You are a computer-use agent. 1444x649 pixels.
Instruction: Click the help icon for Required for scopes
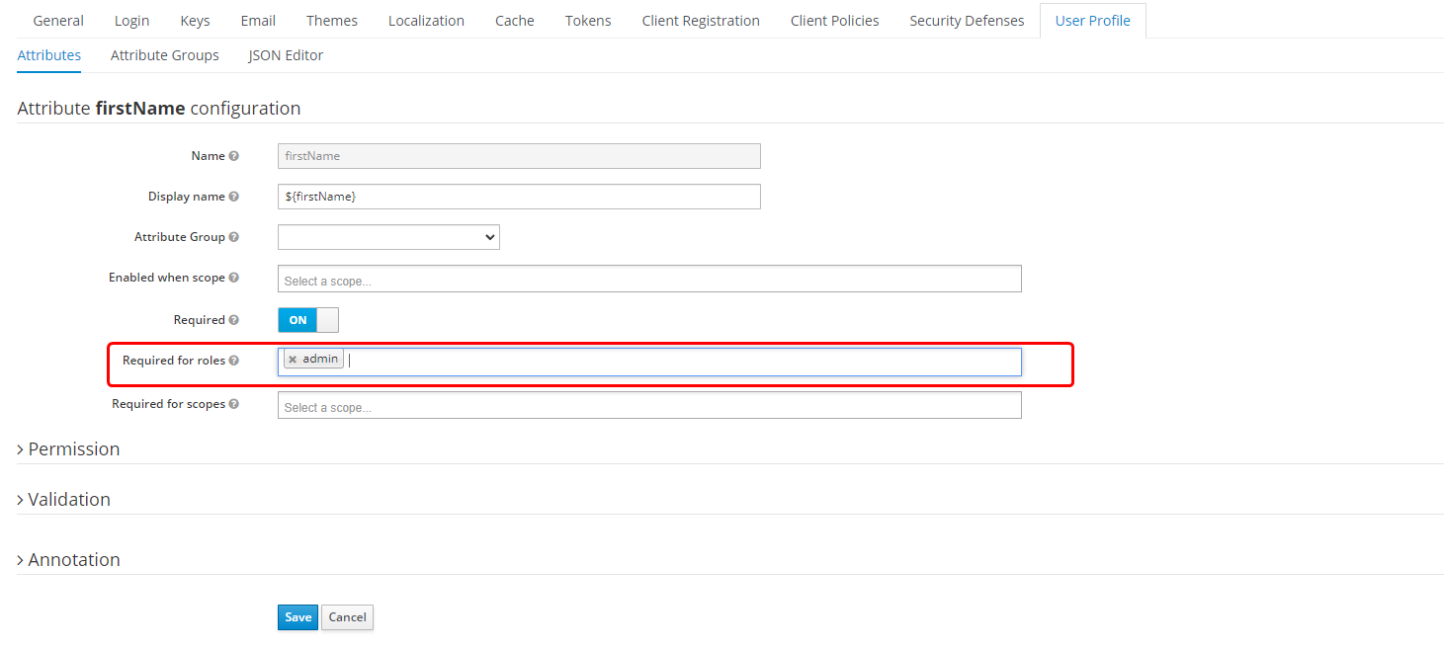point(235,403)
